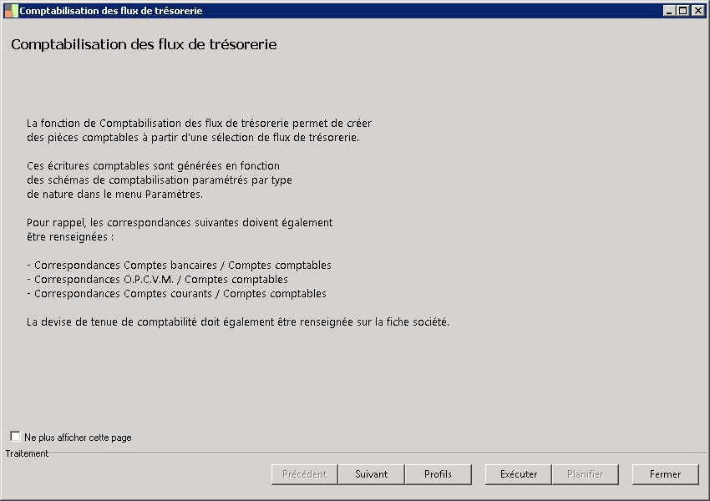This screenshot has width=710, height=501.
Task: Click the 'La fonction de Comptabilisation' paragraph
Action: point(199,124)
